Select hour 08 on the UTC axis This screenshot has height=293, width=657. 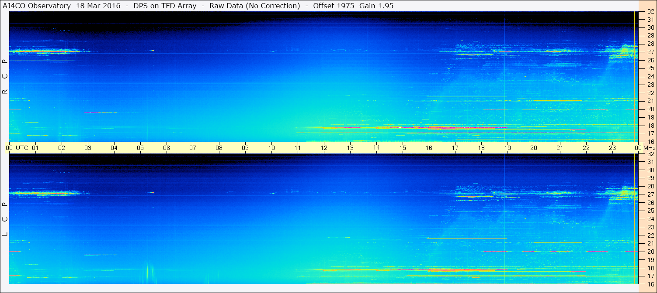pyautogui.click(x=219, y=148)
